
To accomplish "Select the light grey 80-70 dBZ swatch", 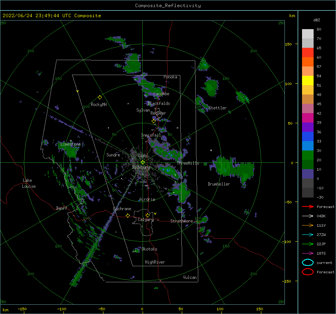I will click(x=308, y=34).
